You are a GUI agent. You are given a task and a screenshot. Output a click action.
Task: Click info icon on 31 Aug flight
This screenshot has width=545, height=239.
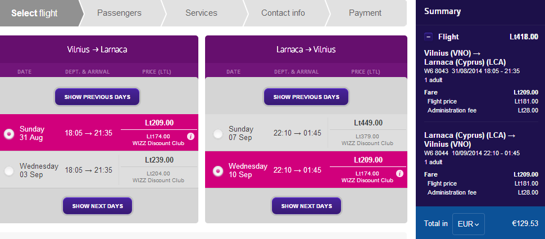pyautogui.click(x=190, y=137)
